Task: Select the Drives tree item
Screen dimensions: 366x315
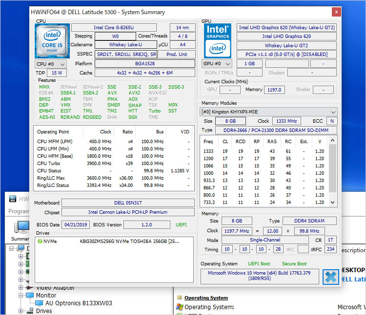Action: coord(43,311)
